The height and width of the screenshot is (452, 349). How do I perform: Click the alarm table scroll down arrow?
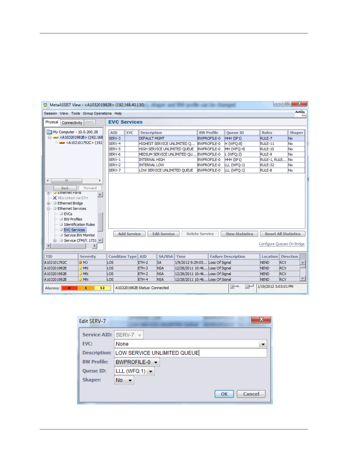coord(303,279)
